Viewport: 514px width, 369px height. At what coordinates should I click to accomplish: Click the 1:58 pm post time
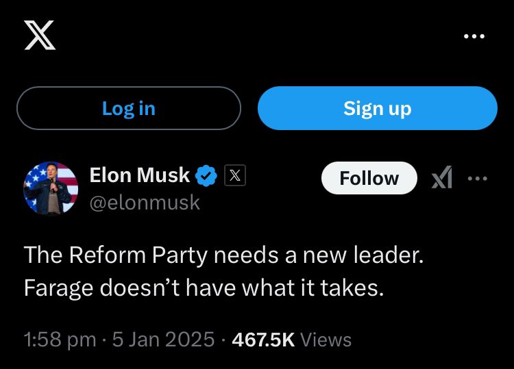pyautogui.click(x=60, y=340)
